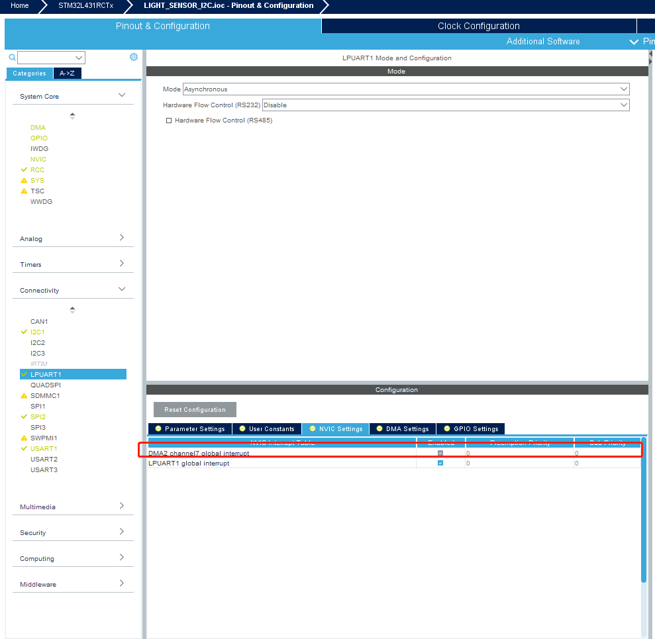Click the sort arrows under System Core
The height and width of the screenshot is (639, 655).
[72, 116]
